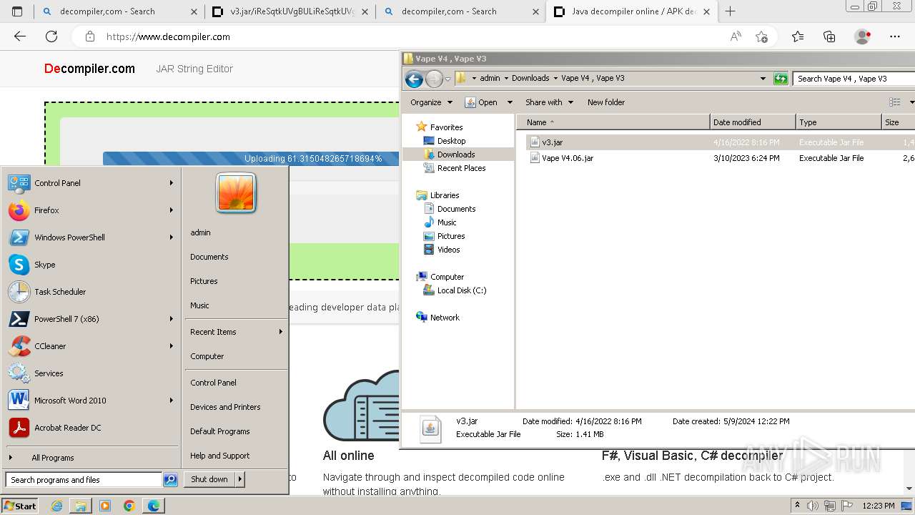Open a new browser tab
The height and width of the screenshot is (515, 915).
click(x=730, y=11)
